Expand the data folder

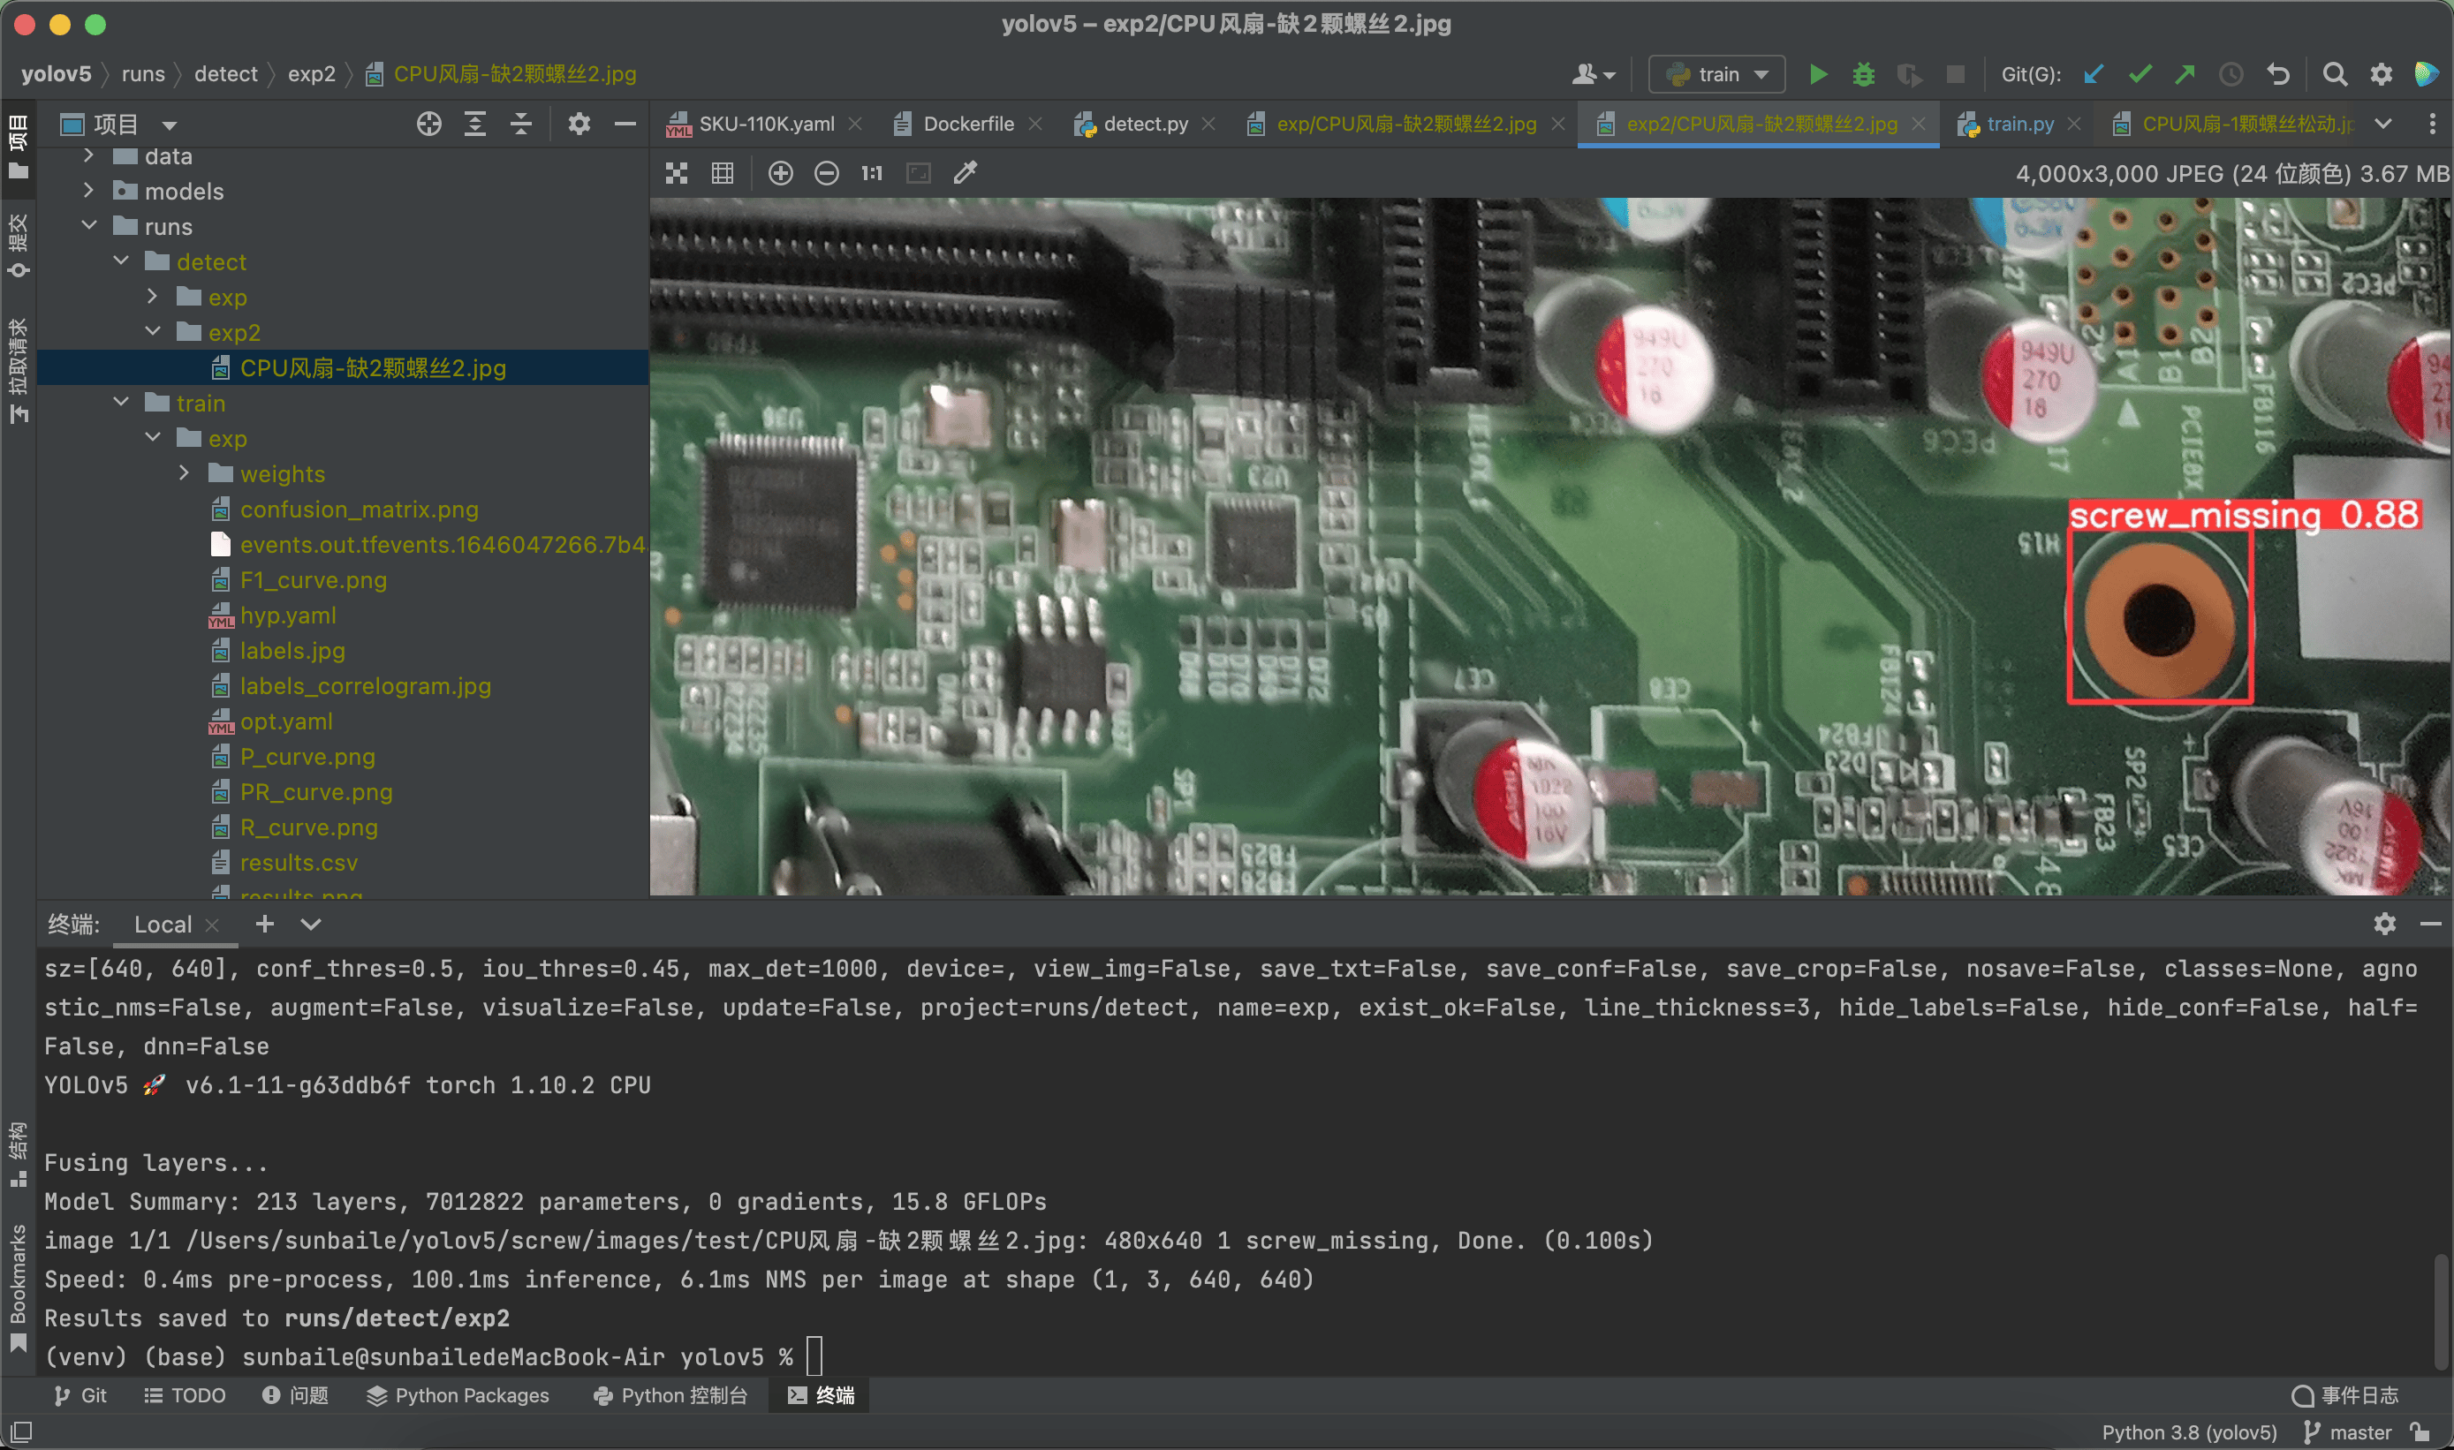pos(89,155)
